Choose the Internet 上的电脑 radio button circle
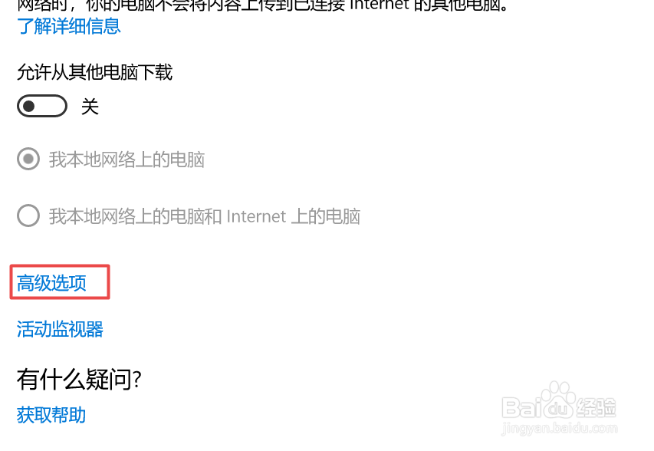 pyautogui.click(x=28, y=216)
